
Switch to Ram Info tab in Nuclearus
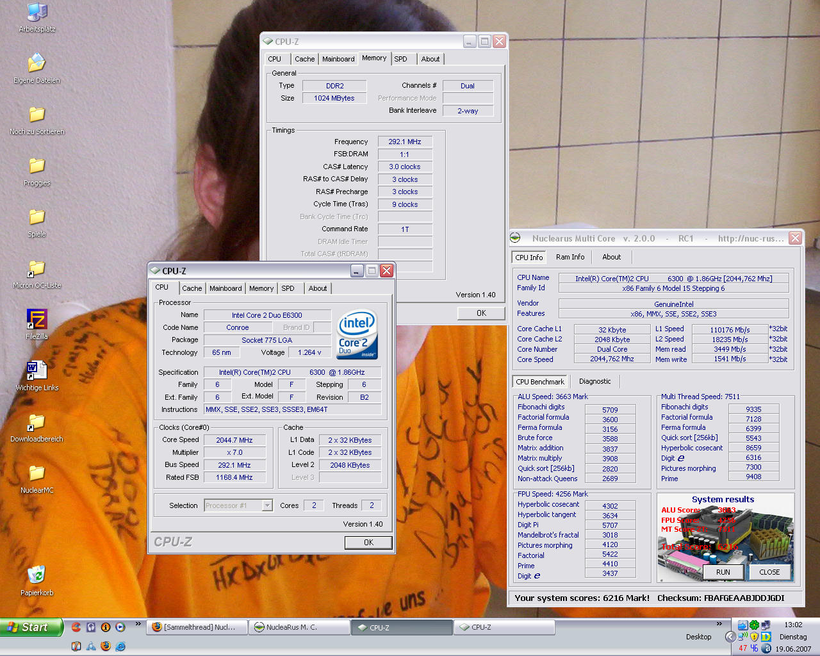[570, 257]
